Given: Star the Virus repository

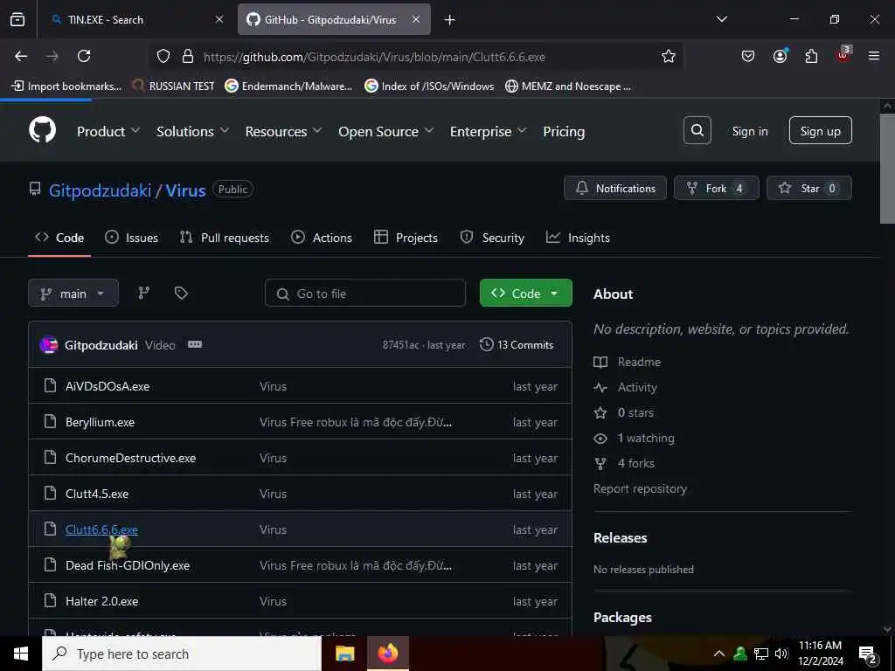Looking at the screenshot, I should click(808, 188).
